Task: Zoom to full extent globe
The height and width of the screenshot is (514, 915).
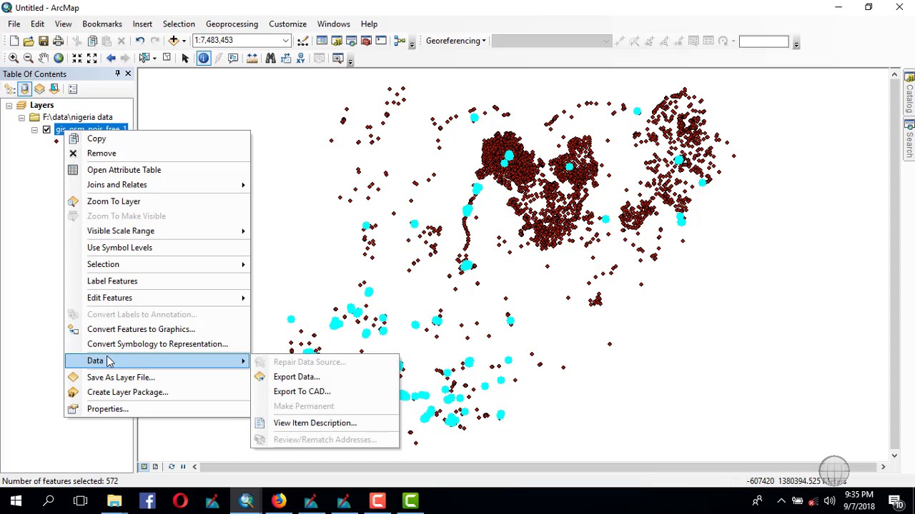Action: pos(59,58)
